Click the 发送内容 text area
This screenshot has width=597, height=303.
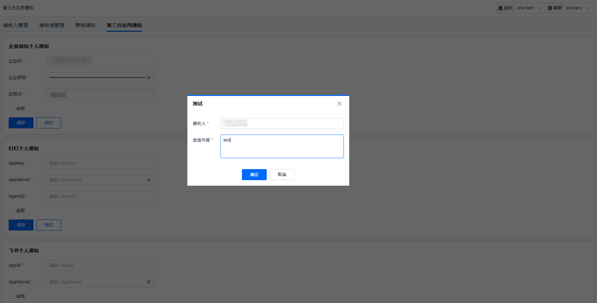click(x=282, y=146)
